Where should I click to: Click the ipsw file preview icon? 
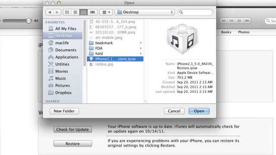coord(182,39)
